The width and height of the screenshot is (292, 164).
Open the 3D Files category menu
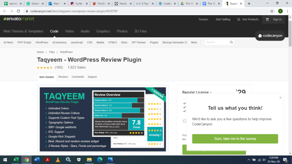click(140, 31)
